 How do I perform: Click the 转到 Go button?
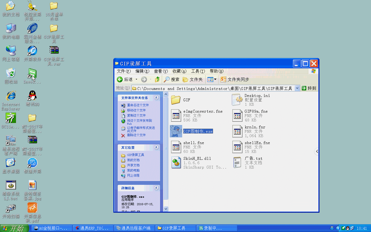click(x=309, y=88)
